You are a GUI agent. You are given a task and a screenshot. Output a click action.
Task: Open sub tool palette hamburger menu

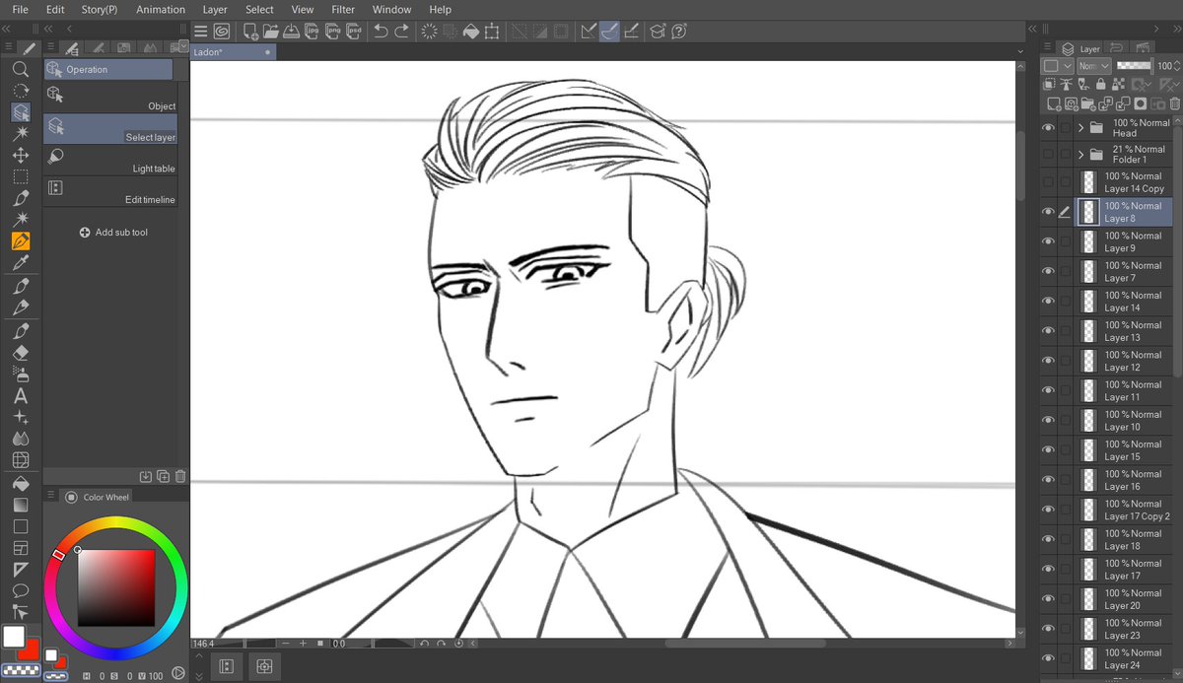(50, 47)
